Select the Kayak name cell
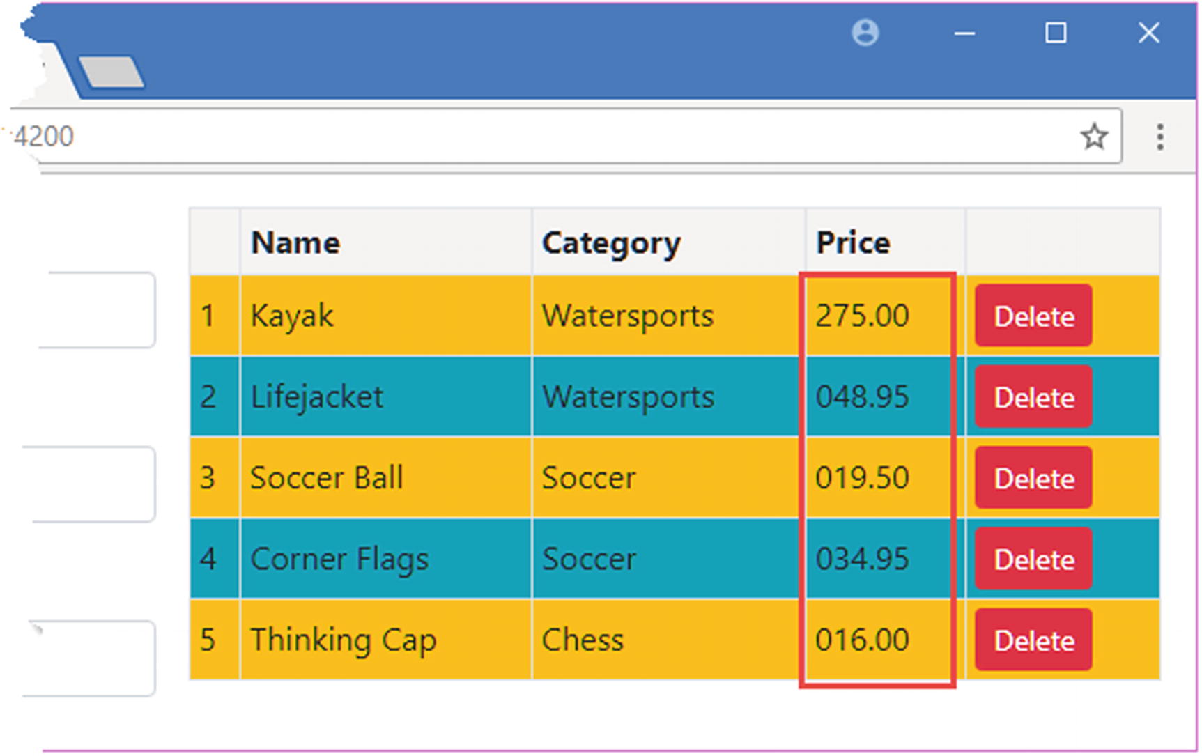Image resolution: width=1202 pixels, height=756 pixels. [293, 316]
